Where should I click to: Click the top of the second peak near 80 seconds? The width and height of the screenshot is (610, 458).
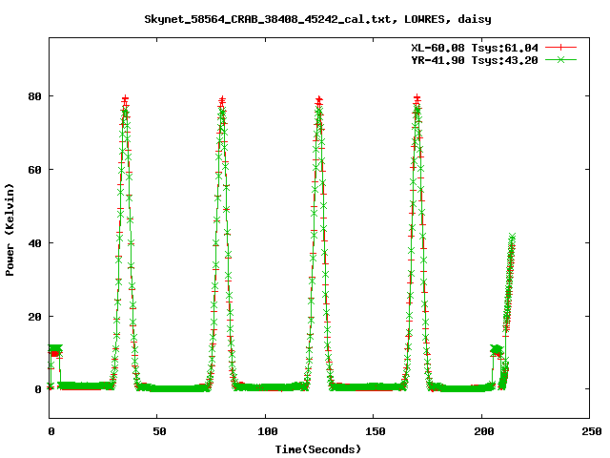(222, 99)
